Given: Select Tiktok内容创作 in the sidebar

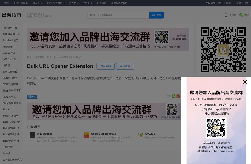Looking at the screenshot, I should point(11,128).
